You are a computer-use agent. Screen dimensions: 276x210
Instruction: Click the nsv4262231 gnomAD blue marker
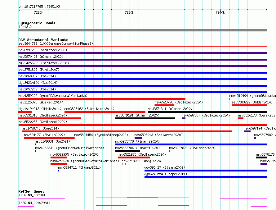(36, 151)
